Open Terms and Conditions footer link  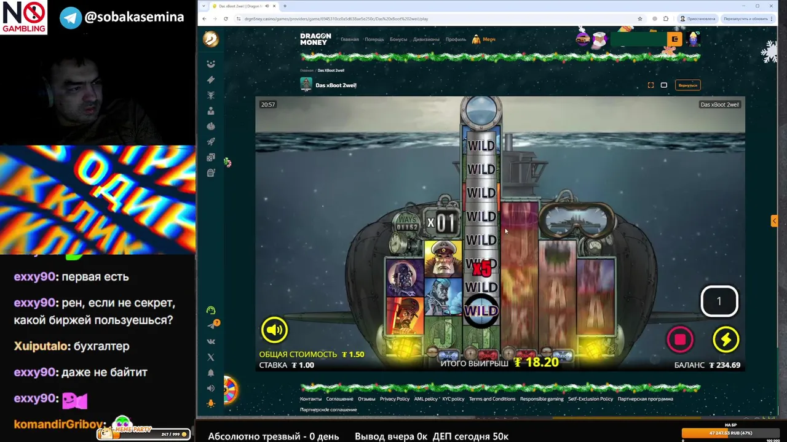click(x=492, y=399)
